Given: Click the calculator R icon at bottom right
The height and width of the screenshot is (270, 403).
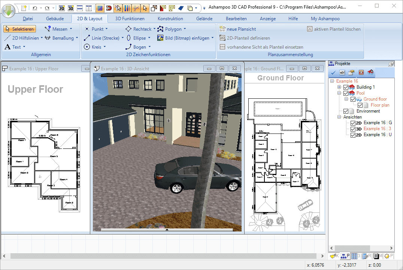Looking at the screenshot, I should (365, 256).
